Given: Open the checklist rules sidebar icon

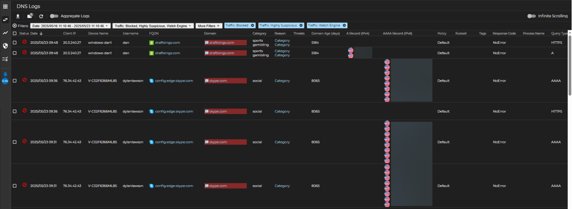Looking at the screenshot, I should pyautogui.click(x=5, y=59).
